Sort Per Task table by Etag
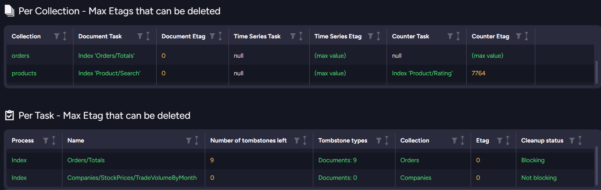This screenshot has height=190, width=601. [508, 141]
